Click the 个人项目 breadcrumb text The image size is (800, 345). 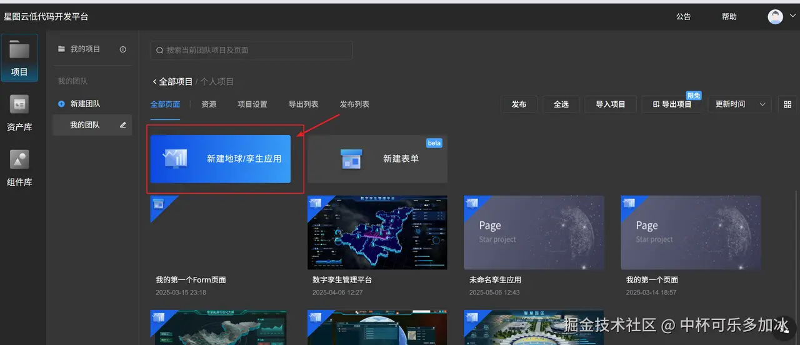[217, 82]
